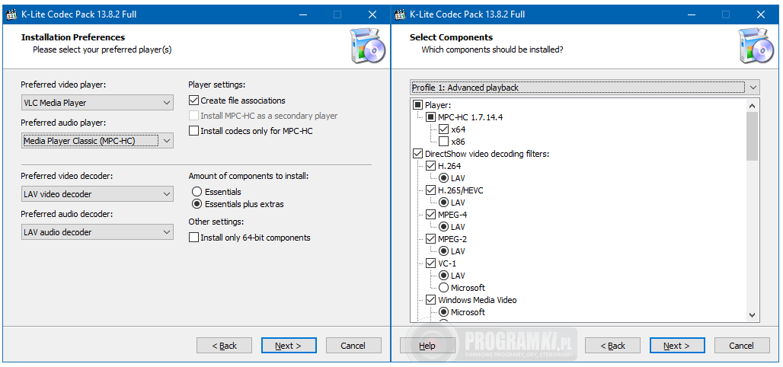Viewport: 783px width, 367px height.
Task: Select Microsoft radio under VC-1
Action: point(443,288)
